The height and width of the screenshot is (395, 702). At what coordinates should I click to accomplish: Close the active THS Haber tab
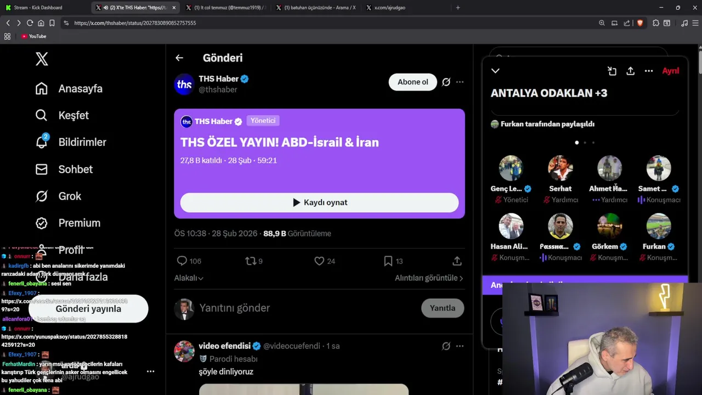(x=174, y=8)
